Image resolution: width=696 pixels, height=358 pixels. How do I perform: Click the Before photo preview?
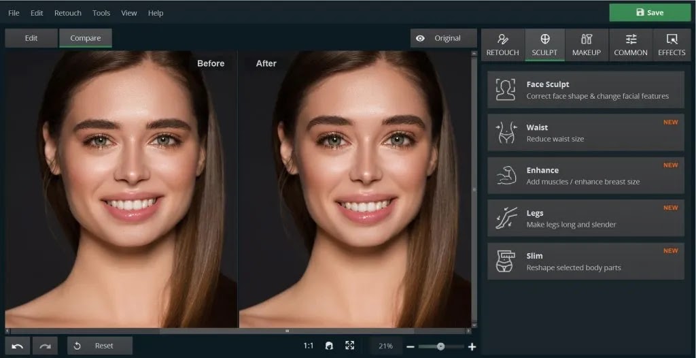[121, 189]
